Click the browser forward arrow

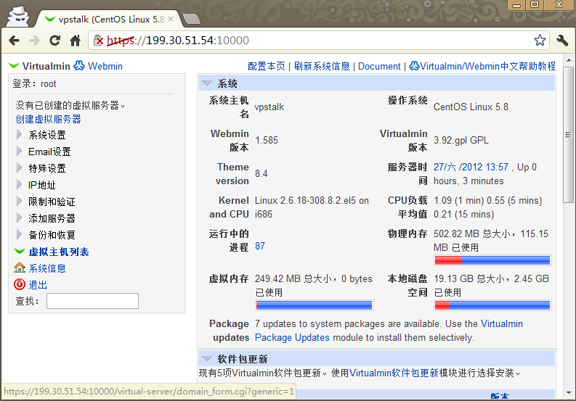coord(34,40)
